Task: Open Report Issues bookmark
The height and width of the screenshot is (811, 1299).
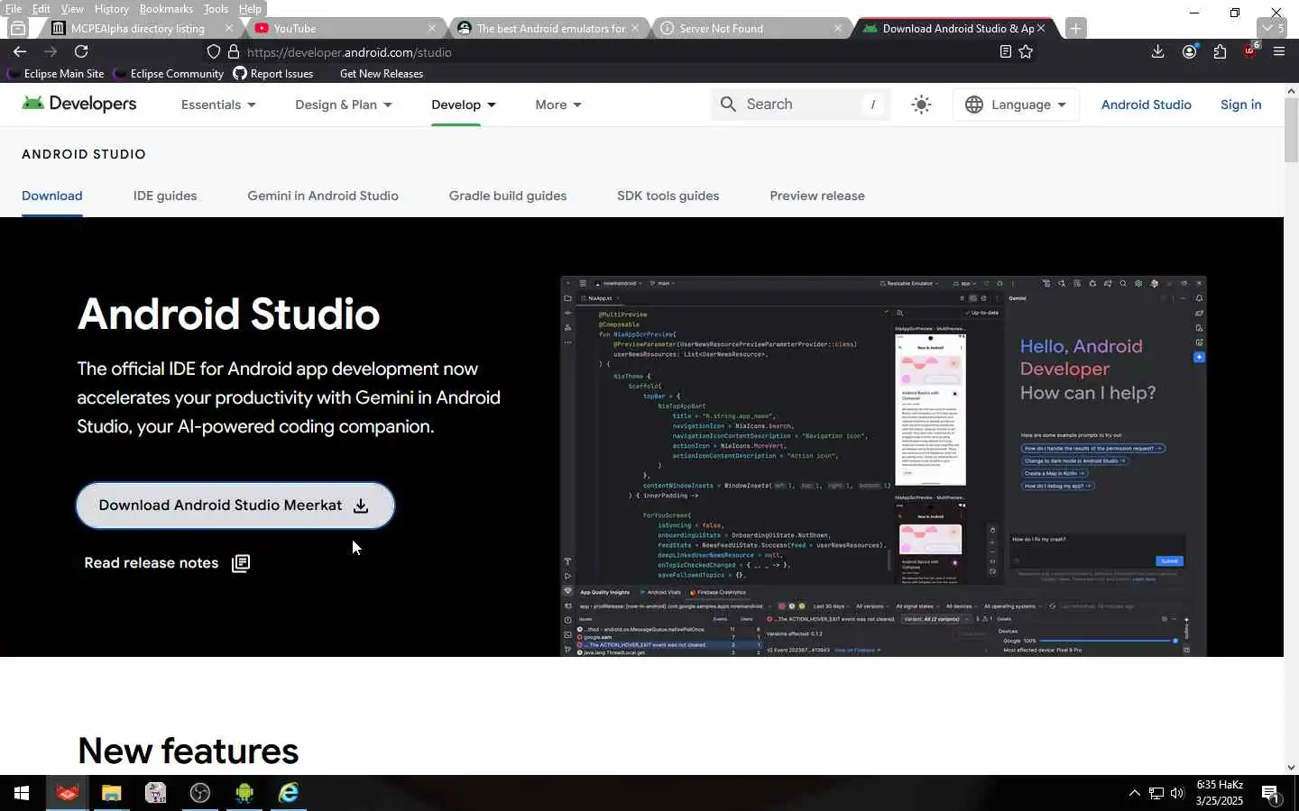Action: tap(273, 74)
